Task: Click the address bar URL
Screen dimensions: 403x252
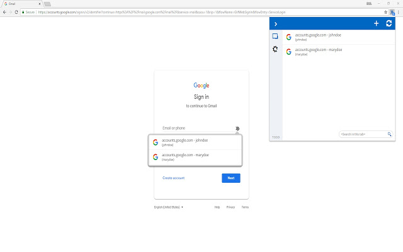Action: click(x=162, y=12)
